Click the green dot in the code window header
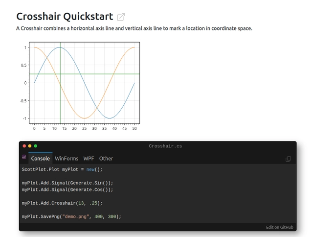313x237 pixels. [x=35, y=146]
